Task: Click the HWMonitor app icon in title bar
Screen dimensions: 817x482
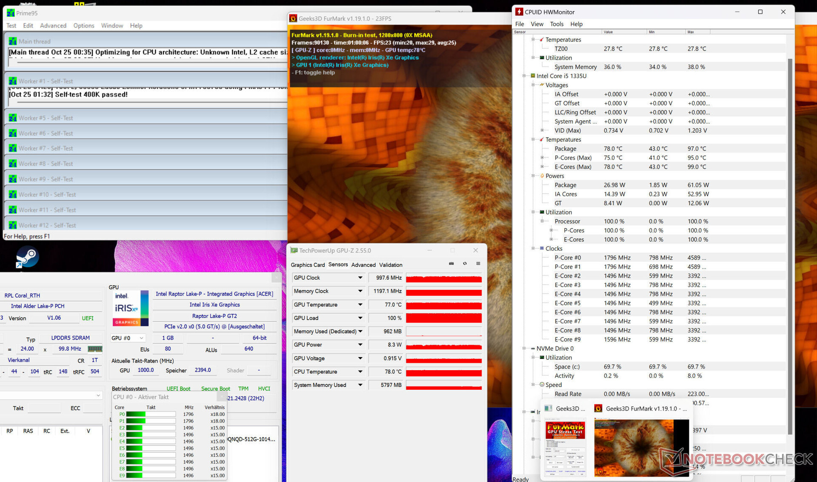Action: coord(519,12)
